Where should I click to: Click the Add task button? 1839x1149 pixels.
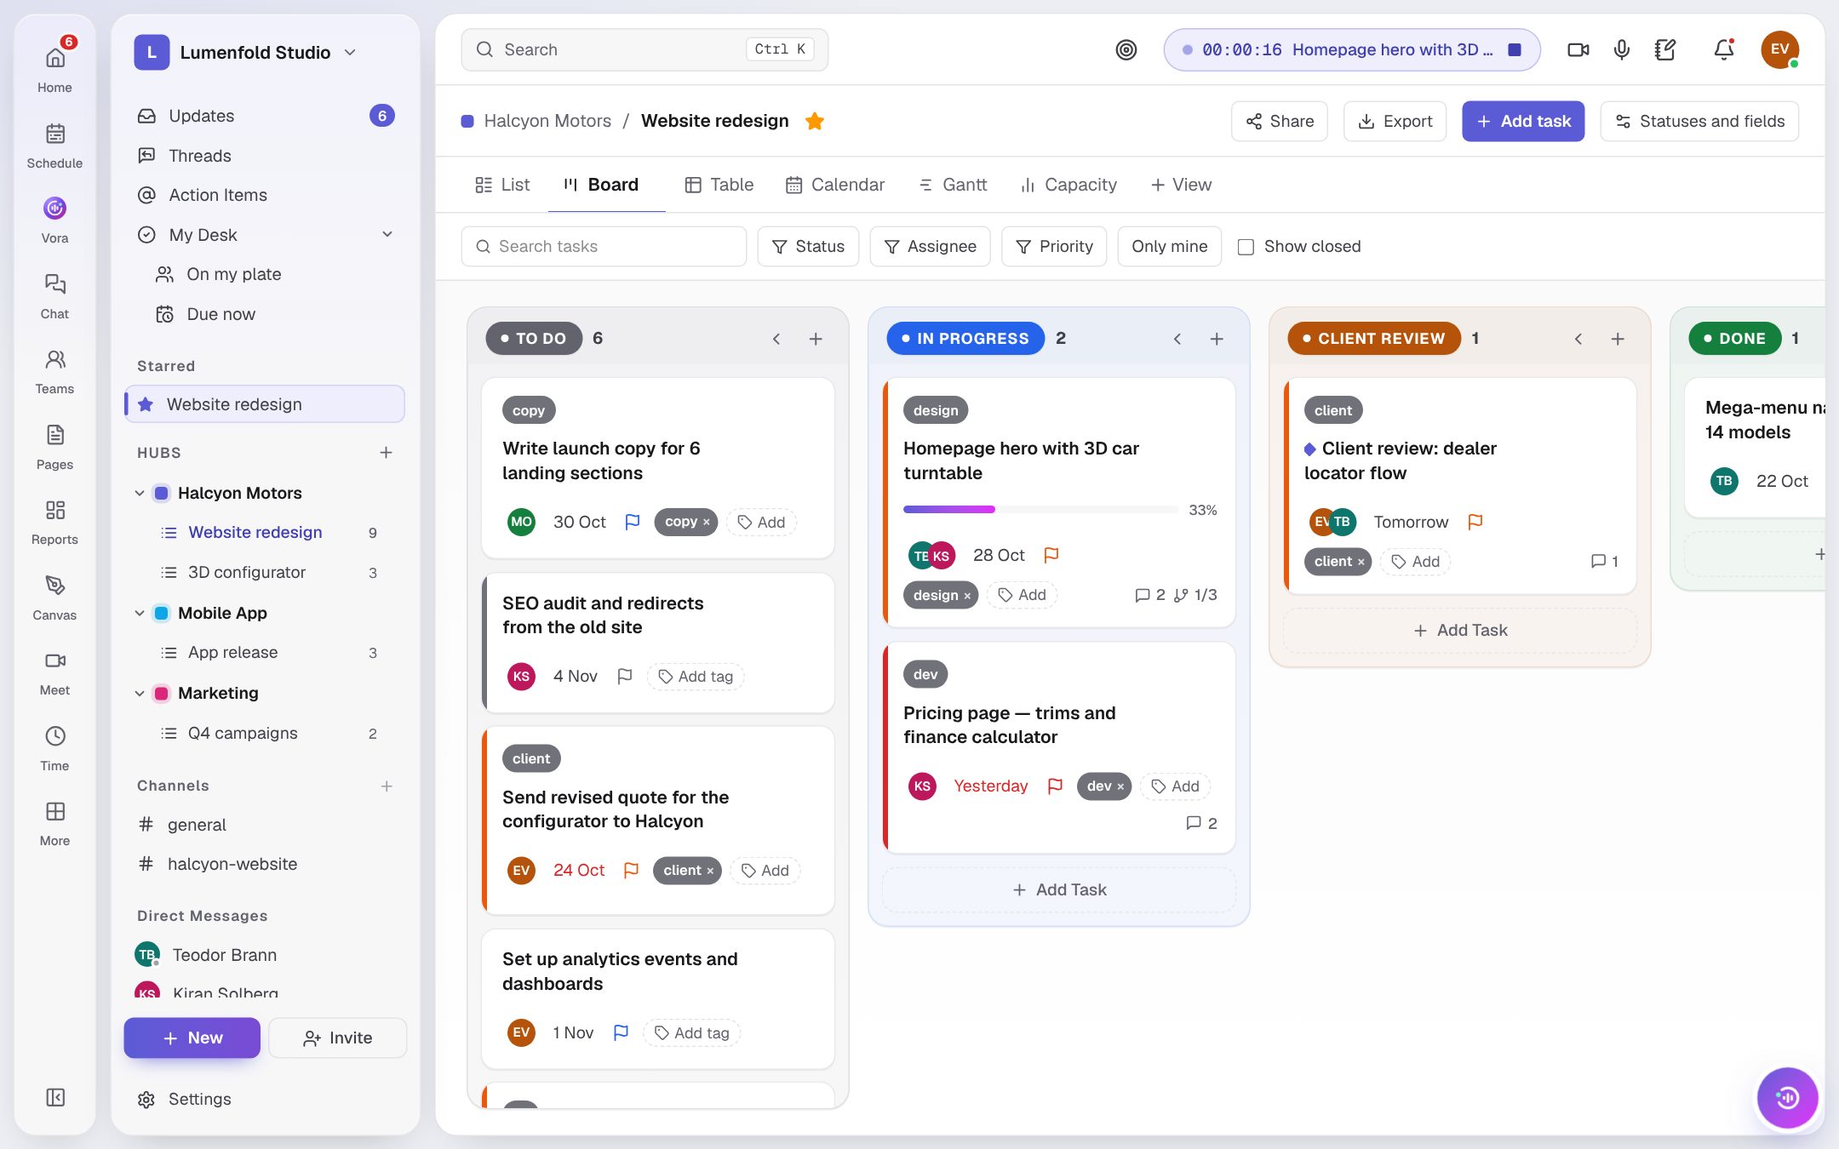coord(1522,121)
